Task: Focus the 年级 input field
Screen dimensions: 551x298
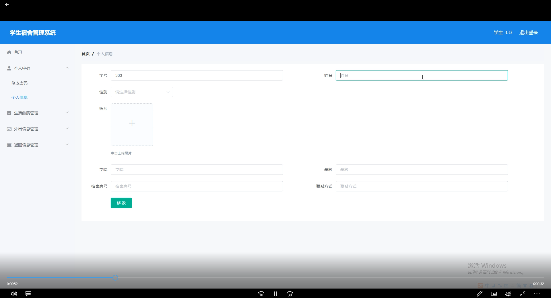Action: [x=422, y=170]
